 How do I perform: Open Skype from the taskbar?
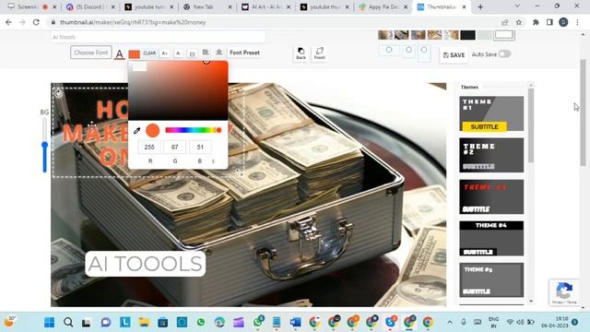(x=390, y=322)
